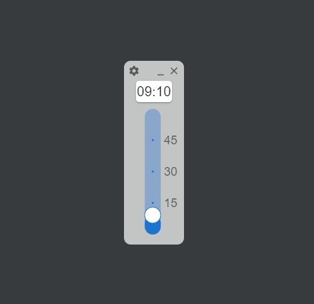The image size is (314, 304).
Task: Close the timer widget
Action: click(x=174, y=71)
